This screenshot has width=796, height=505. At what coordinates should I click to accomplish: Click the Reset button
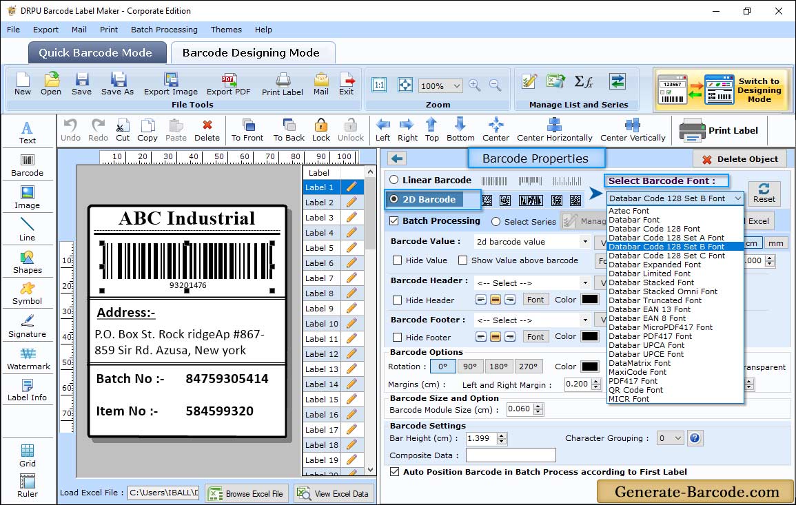click(x=764, y=193)
